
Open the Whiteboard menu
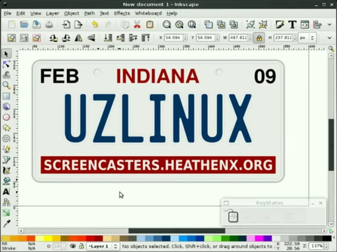(148, 13)
